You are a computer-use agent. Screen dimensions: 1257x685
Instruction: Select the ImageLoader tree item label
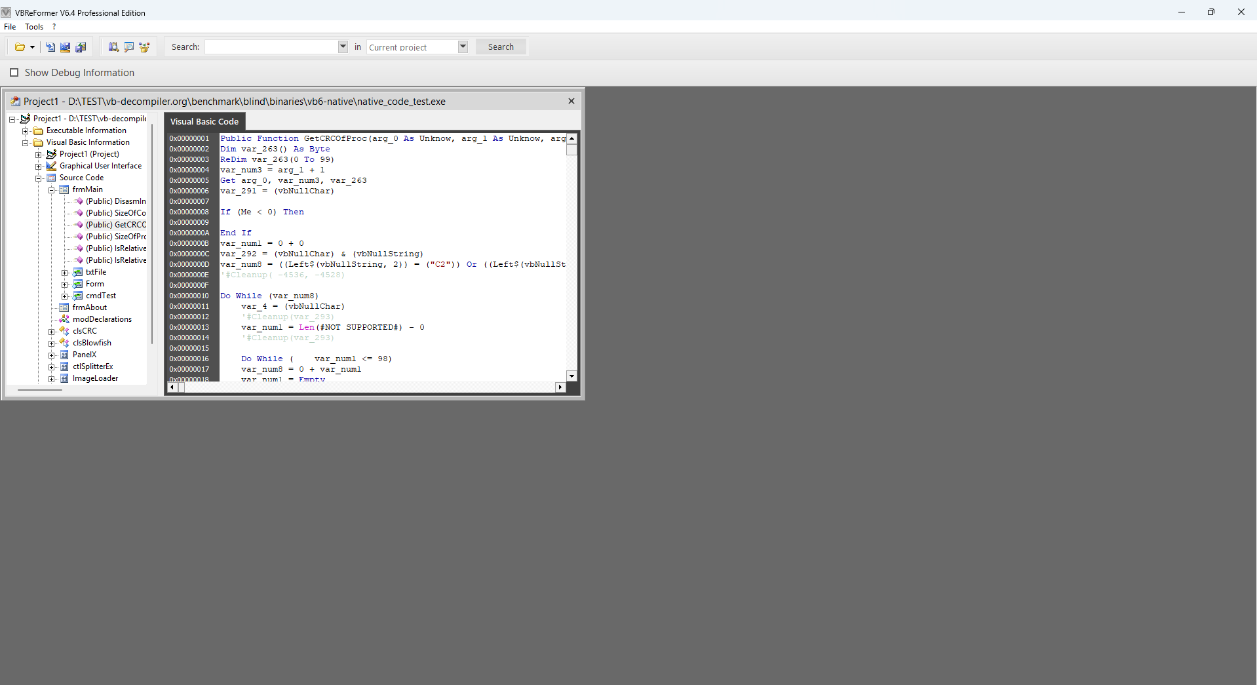click(96, 378)
